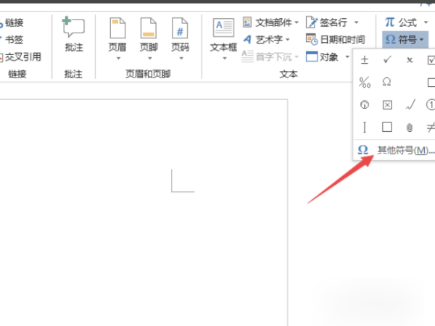Insert 日期和时间 date and time
435x326 pixels.
336,40
